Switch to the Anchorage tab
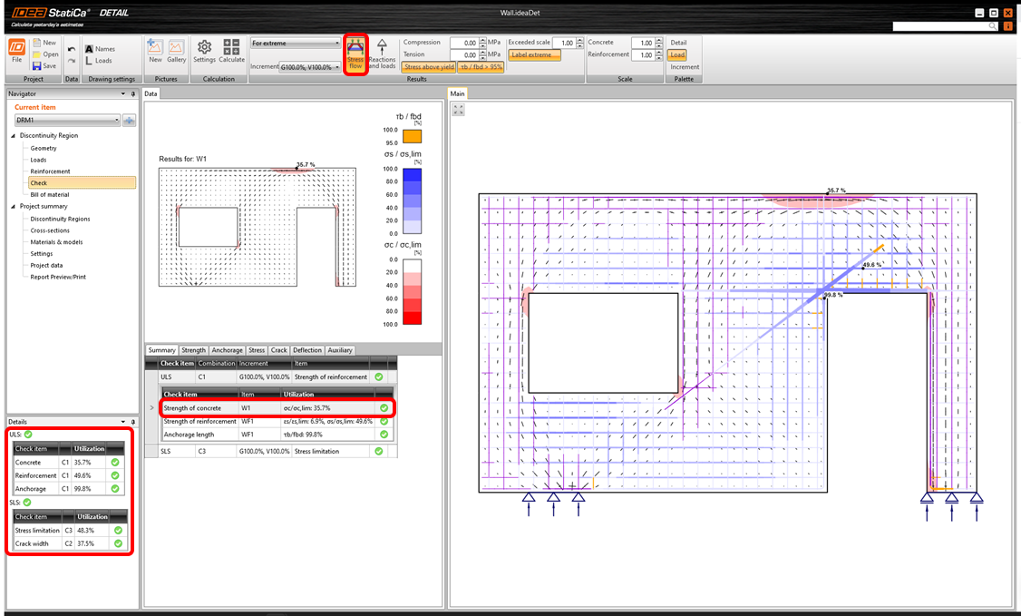Screen dimensions: 1021x616 227,350
